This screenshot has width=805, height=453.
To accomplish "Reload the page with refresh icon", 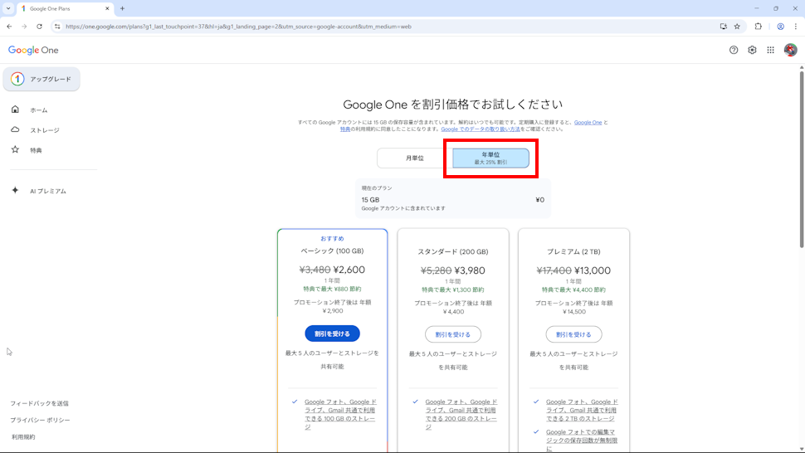I will [x=40, y=27].
